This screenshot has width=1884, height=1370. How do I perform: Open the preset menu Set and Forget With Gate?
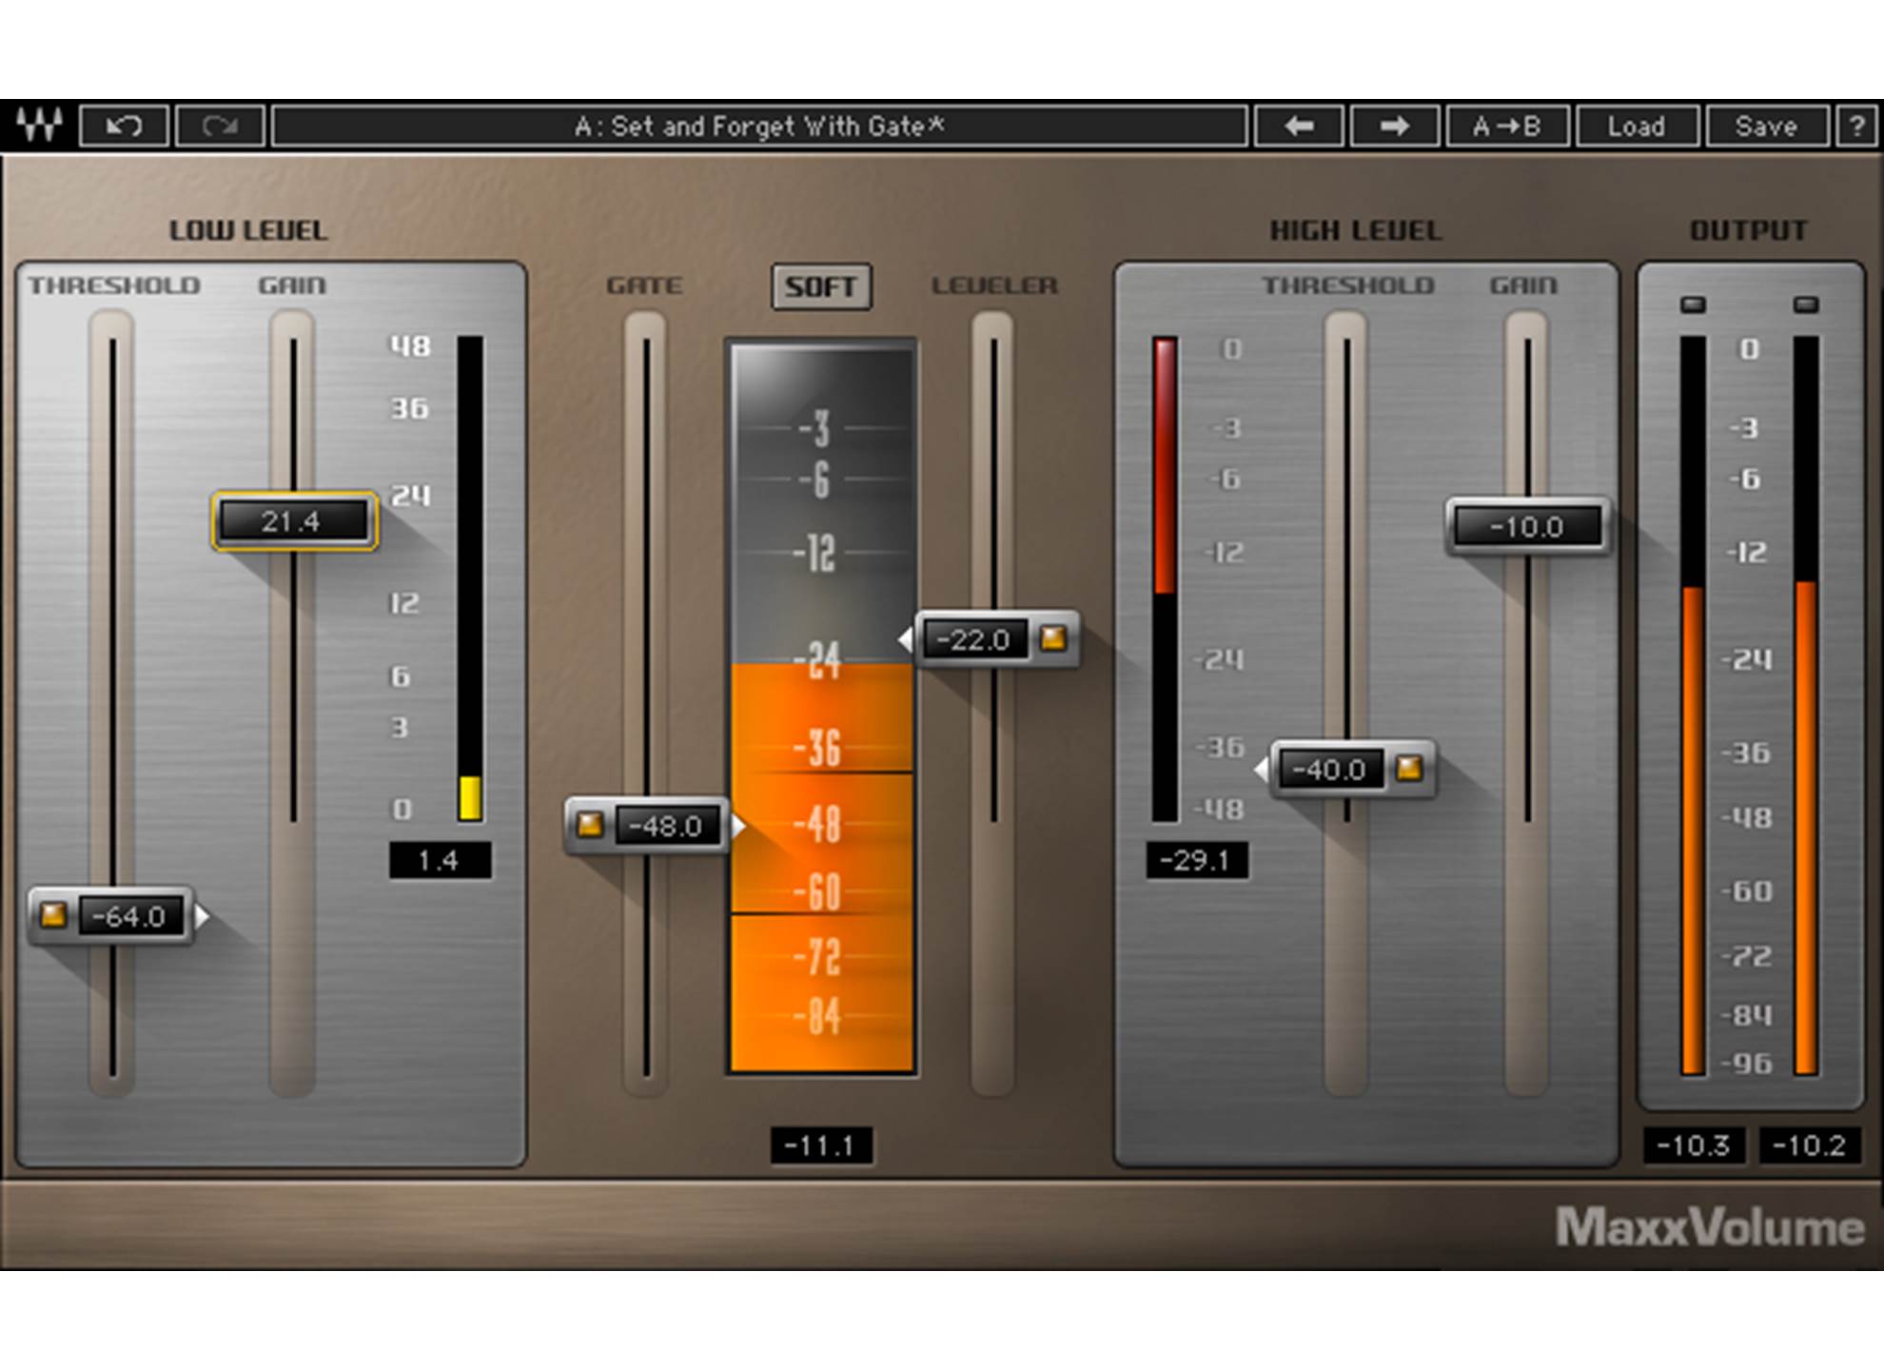tap(758, 126)
